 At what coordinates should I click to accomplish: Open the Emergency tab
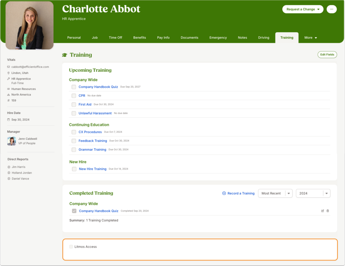coord(218,38)
